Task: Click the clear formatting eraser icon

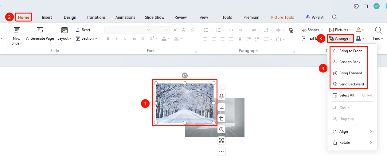Action: 193,30
